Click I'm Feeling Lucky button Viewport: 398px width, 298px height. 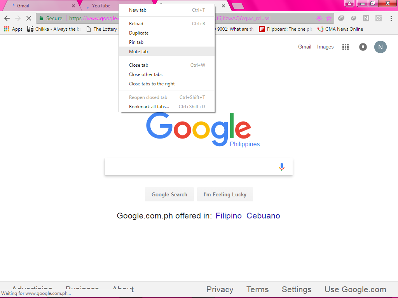(x=225, y=194)
